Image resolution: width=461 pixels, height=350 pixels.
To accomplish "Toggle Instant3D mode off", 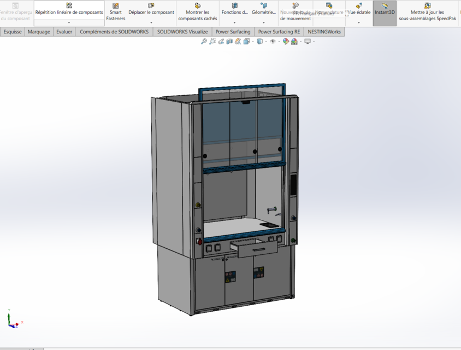I will click(384, 12).
